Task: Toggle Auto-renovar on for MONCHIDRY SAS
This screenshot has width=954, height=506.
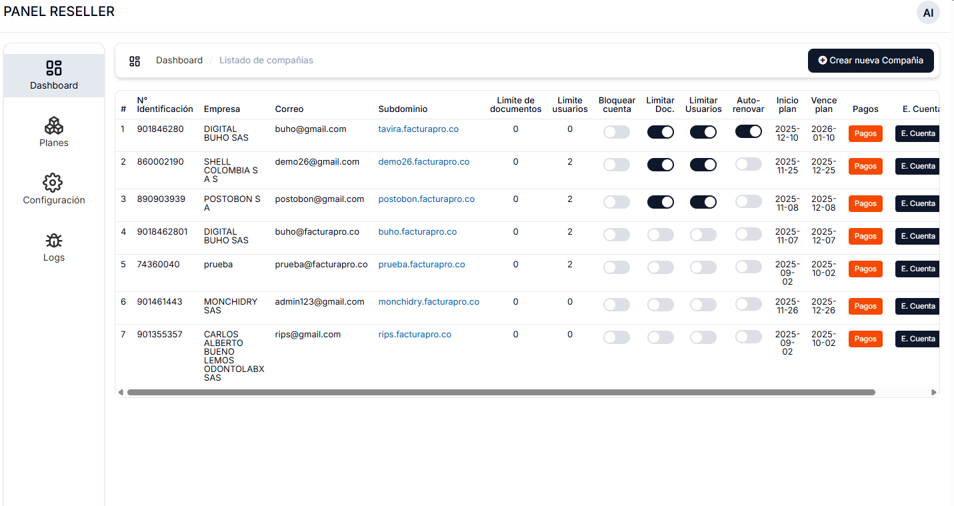Action: pos(748,305)
